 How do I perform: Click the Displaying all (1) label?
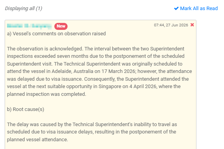click(24, 9)
